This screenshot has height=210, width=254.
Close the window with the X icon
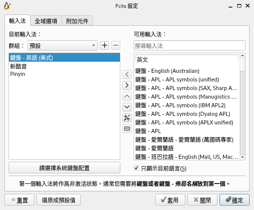click(x=248, y=6)
